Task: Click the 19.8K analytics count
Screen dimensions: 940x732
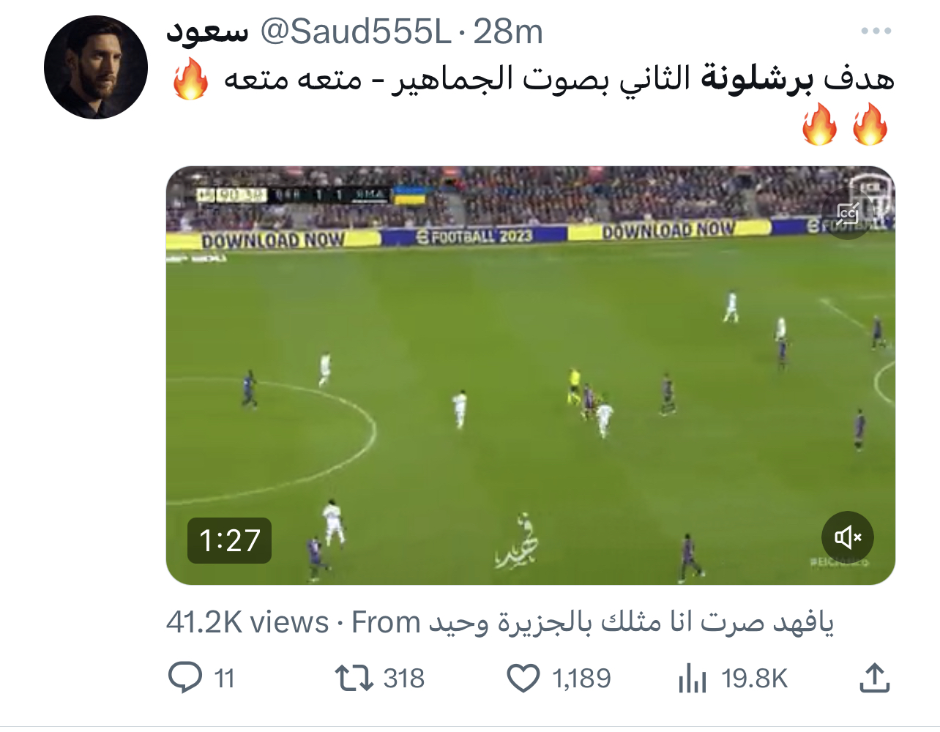Action: 755,679
